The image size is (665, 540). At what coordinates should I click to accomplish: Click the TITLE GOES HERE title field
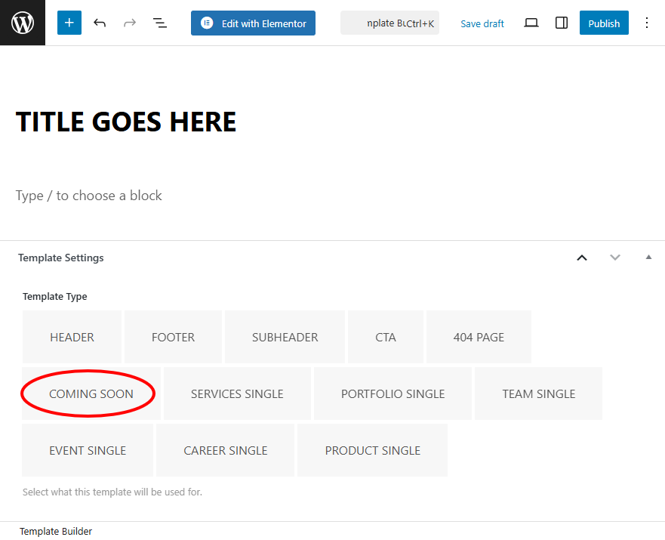coord(126,122)
